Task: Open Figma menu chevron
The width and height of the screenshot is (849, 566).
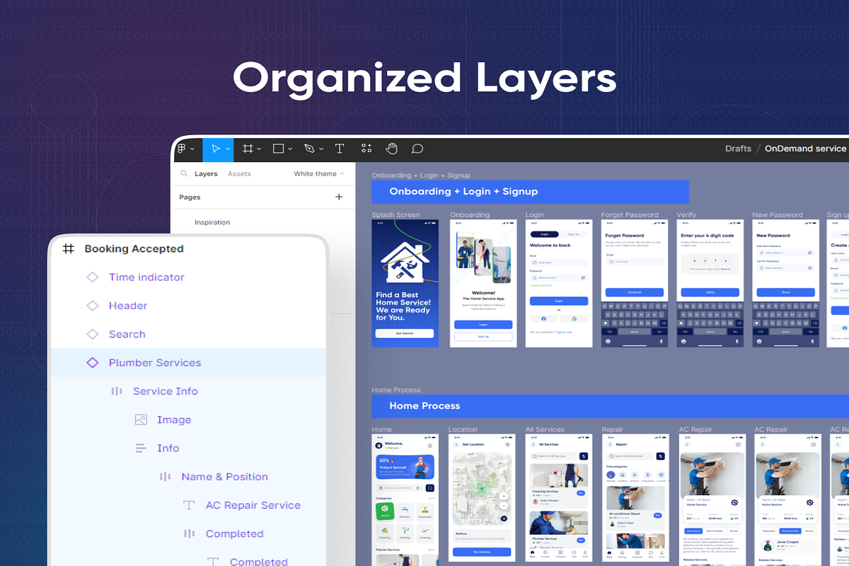Action: [x=192, y=149]
